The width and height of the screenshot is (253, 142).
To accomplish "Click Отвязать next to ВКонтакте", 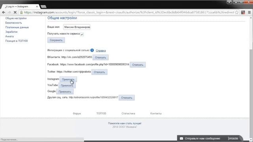I will coord(100,57).
